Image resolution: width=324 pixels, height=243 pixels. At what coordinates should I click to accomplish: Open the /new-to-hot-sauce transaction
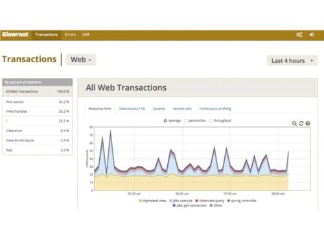point(38,141)
